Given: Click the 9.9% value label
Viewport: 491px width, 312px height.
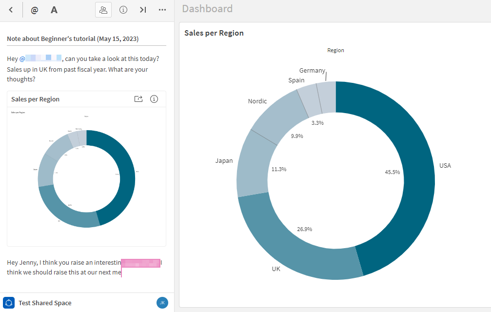Looking at the screenshot, I should pos(297,136).
